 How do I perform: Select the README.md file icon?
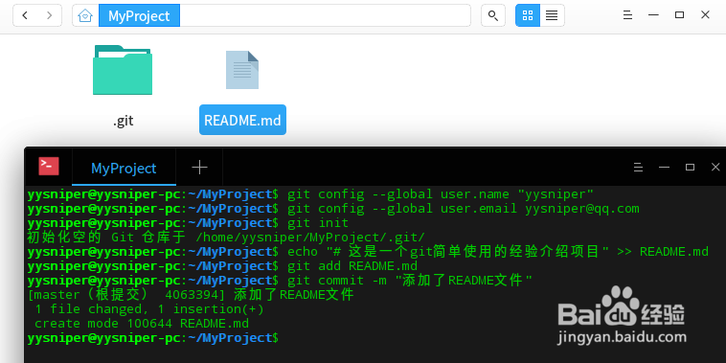(242, 70)
